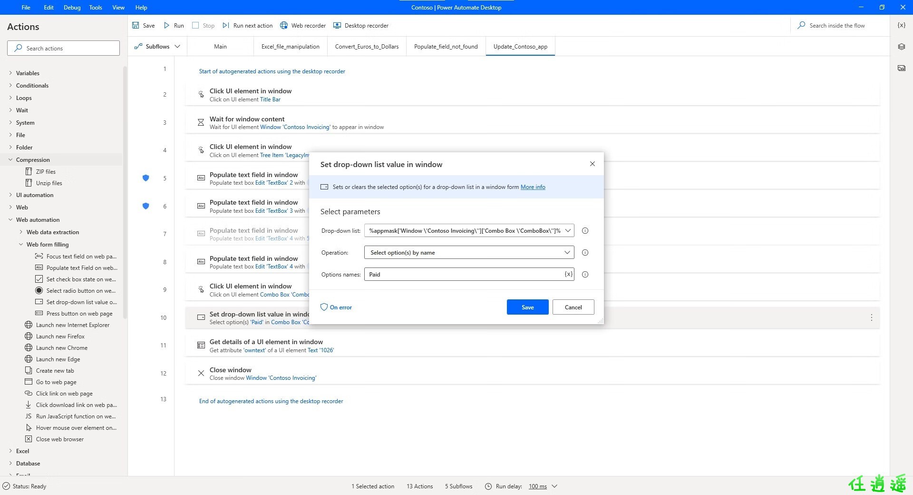
Task: Open the More info link
Action: pyautogui.click(x=533, y=187)
